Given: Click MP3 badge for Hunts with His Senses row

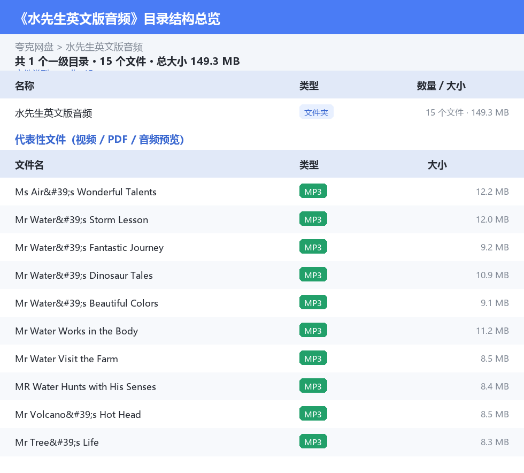Looking at the screenshot, I should point(313,386).
